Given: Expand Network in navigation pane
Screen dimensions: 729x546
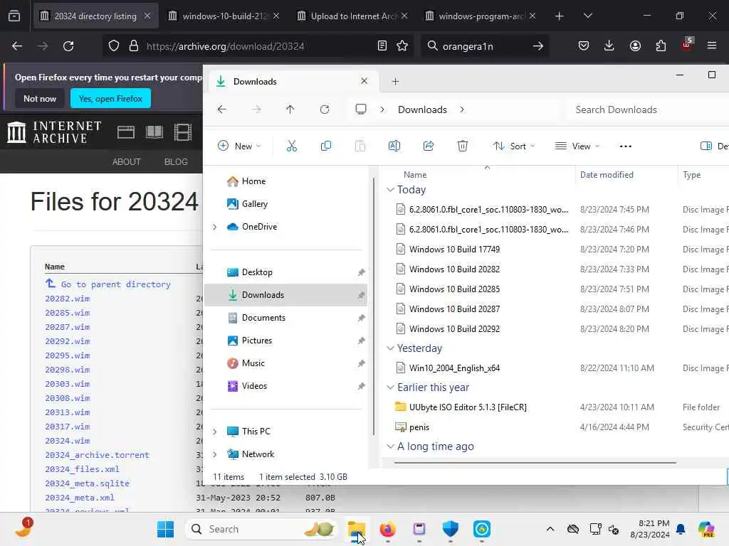Looking at the screenshot, I should [x=214, y=454].
